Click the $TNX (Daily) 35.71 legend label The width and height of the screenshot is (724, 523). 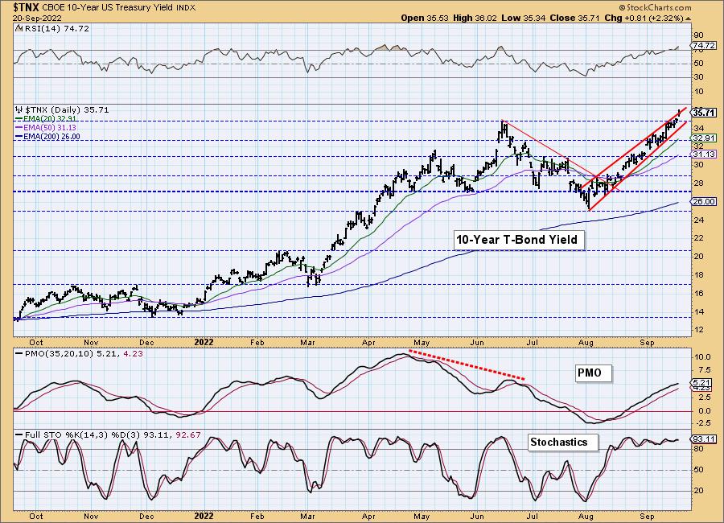coord(67,109)
